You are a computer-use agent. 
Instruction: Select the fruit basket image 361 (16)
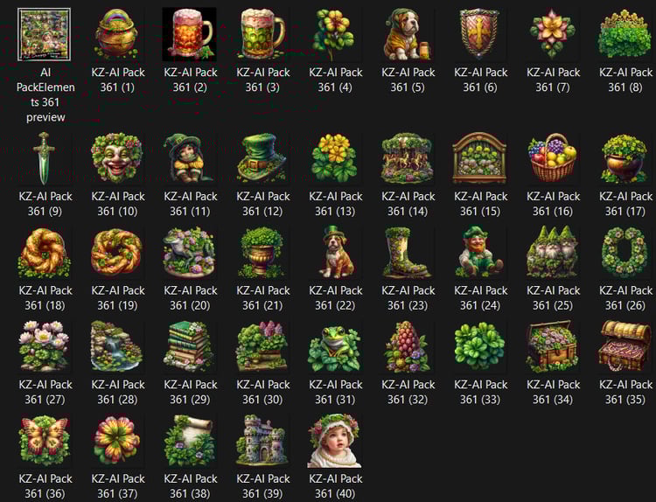553,158
